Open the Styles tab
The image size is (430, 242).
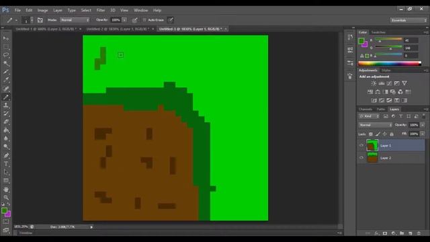click(386, 71)
